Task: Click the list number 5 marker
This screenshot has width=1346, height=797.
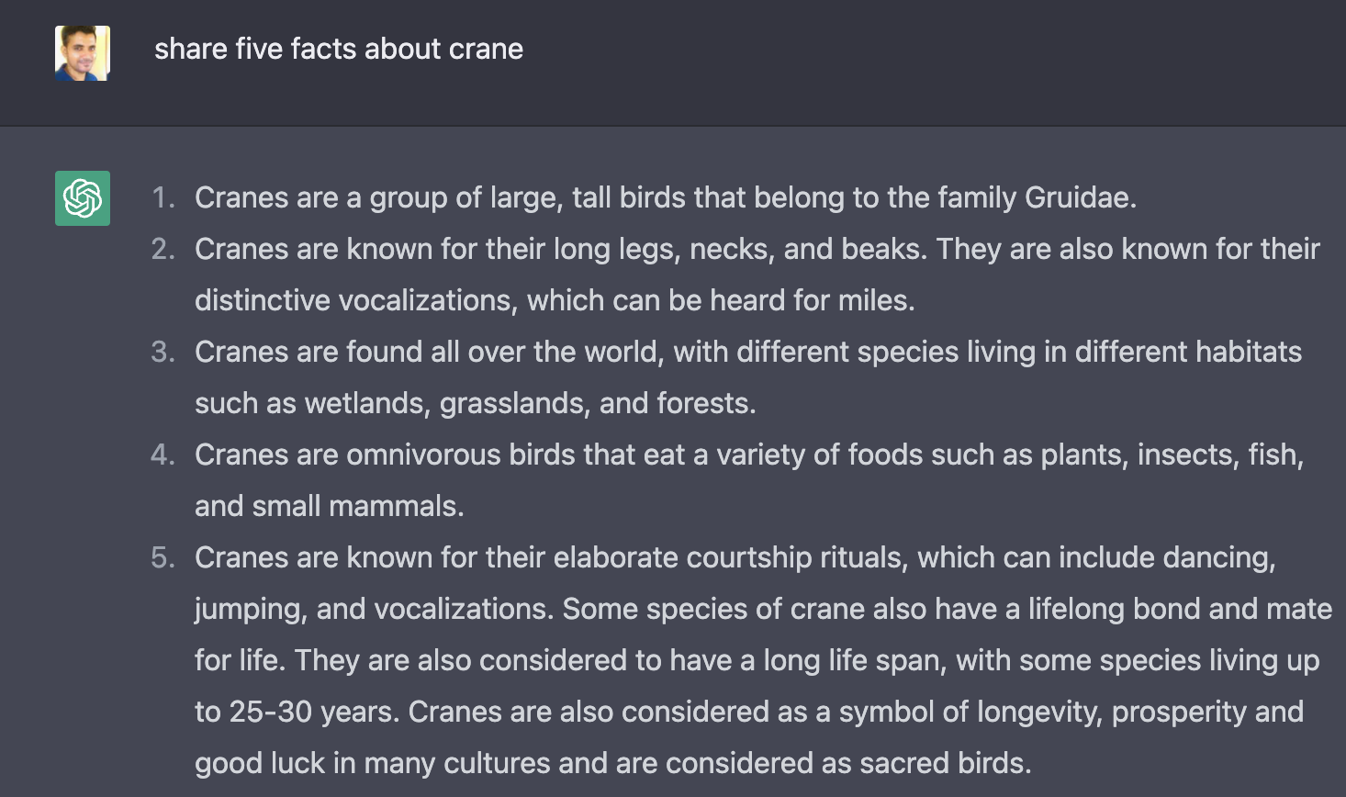Action: pos(163,557)
